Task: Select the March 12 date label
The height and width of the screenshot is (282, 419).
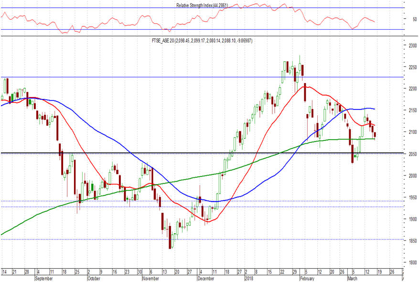Action: click(367, 272)
